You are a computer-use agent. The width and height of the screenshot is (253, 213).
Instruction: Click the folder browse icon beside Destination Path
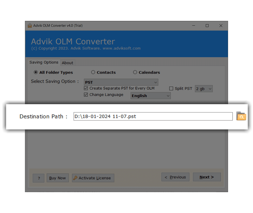241,116
